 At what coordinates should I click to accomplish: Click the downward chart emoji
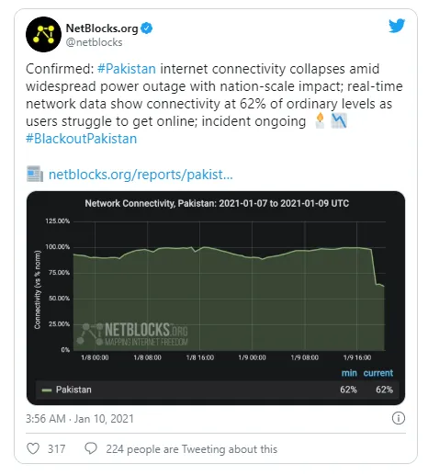pyautogui.click(x=339, y=120)
